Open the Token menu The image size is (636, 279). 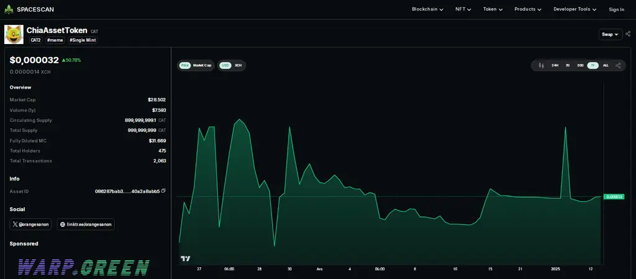[493, 9]
